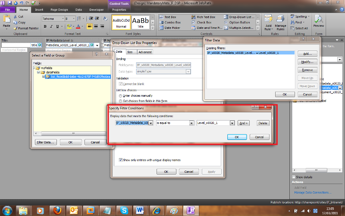Collapse the dataFields tree node
This screenshot has width=345, height=216.
pos(38,72)
